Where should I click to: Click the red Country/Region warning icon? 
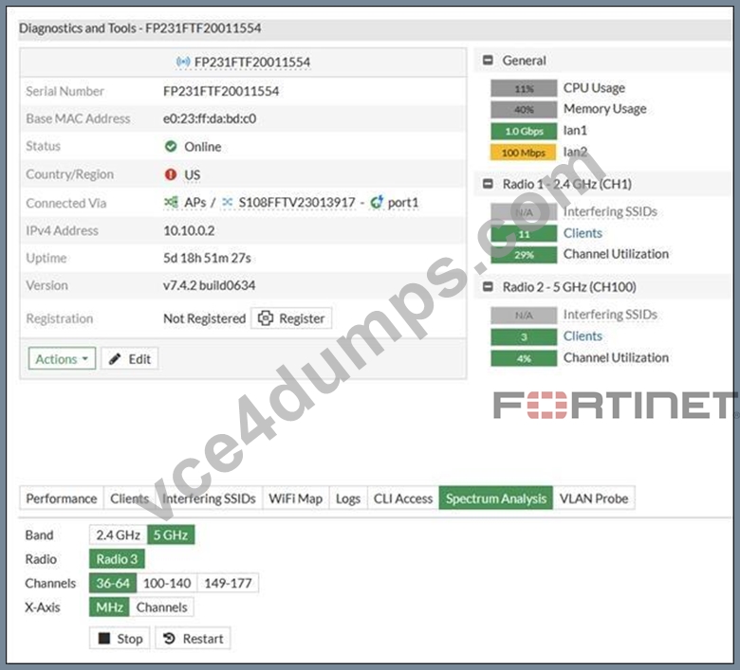coord(171,174)
